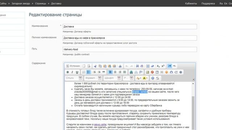This screenshot has width=232, height=130.
Task: Toggle Bold formatting
Action: click(68, 72)
